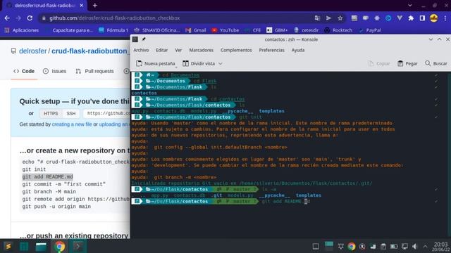Click the Konsole window menu icon

(x=135, y=39)
